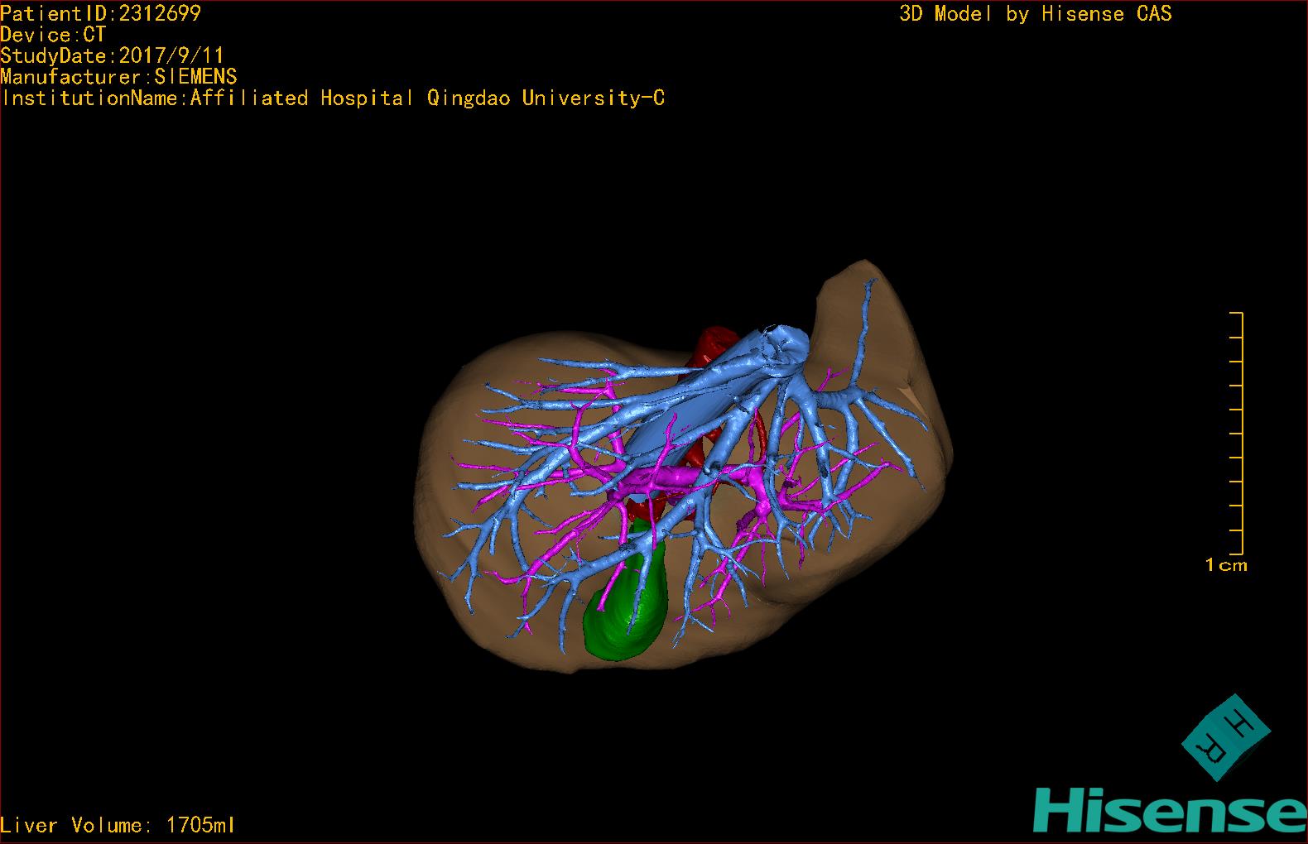Click the InstitutionName Affiliated Hospital Qingdao University-C line
Screen dimensions: 1308x844
point(333,98)
